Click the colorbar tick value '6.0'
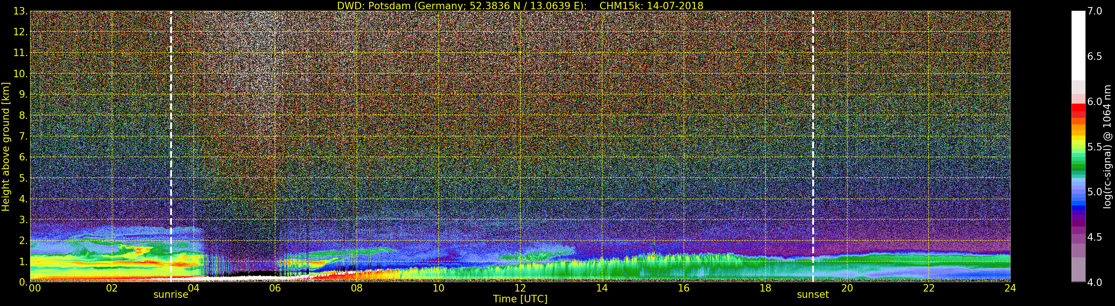Viewport: 1115px width, 306px height. 1095,102
